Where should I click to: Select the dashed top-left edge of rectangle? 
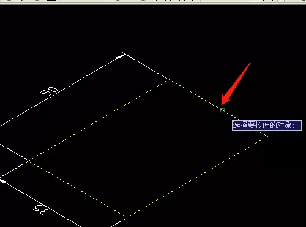pyautogui.click(x=99, y=120)
